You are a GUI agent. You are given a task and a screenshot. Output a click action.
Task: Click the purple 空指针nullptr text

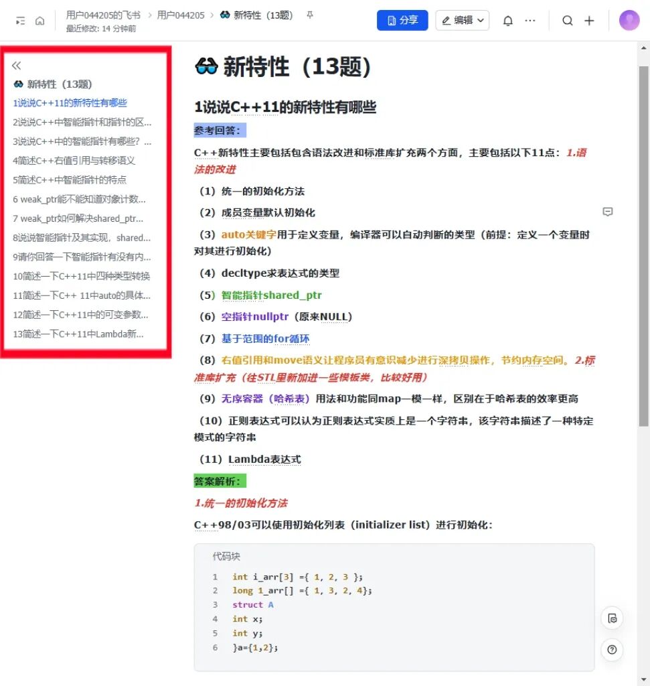(255, 316)
